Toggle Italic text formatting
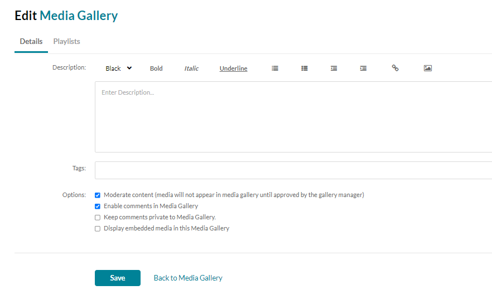This screenshot has height=295, width=492. 191,68
